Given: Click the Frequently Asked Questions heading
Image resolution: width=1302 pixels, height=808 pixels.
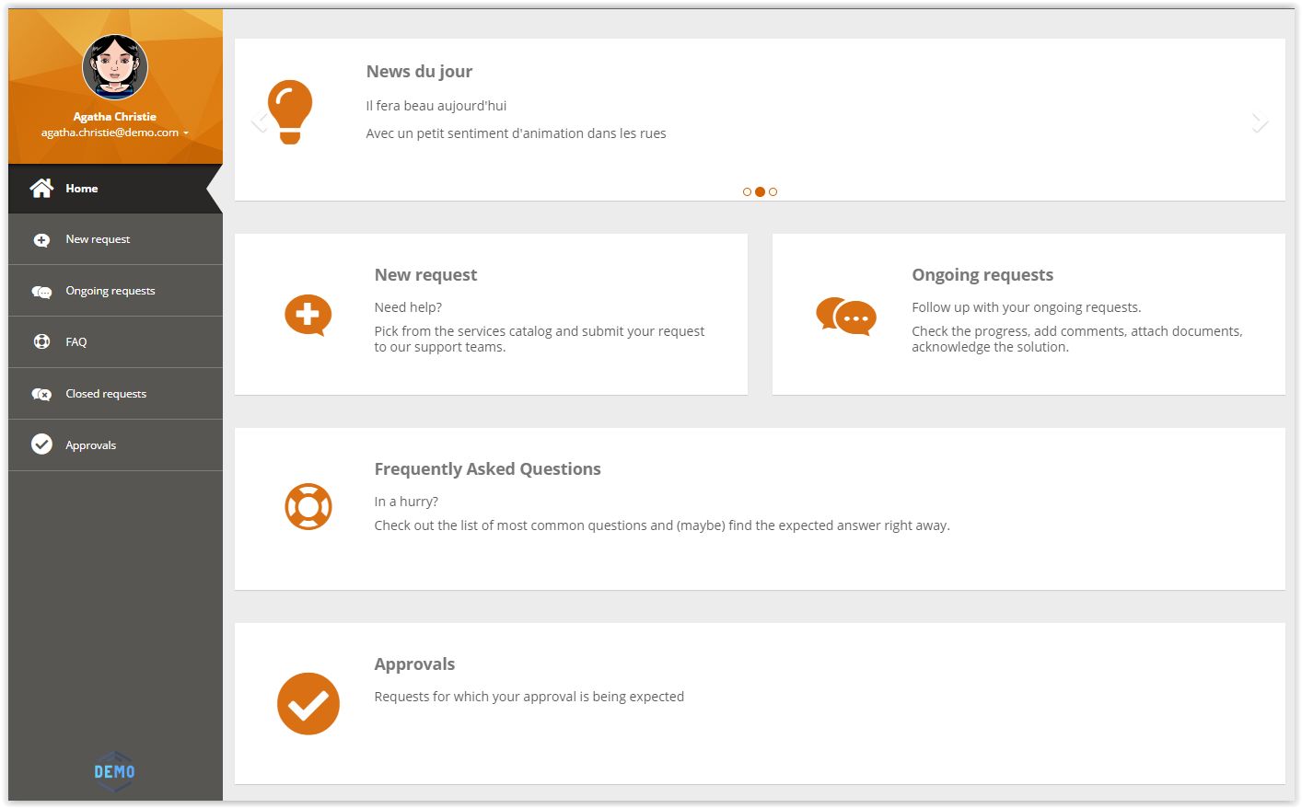Looking at the screenshot, I should [487, 469].
